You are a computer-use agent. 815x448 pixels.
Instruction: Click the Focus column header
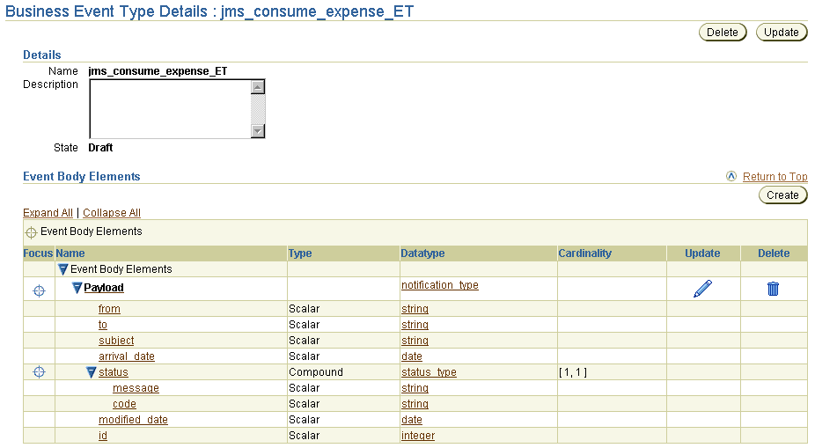pyautogui.click(x=38, y=253)
